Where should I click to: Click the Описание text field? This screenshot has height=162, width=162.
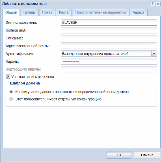[x=109, y=38]
